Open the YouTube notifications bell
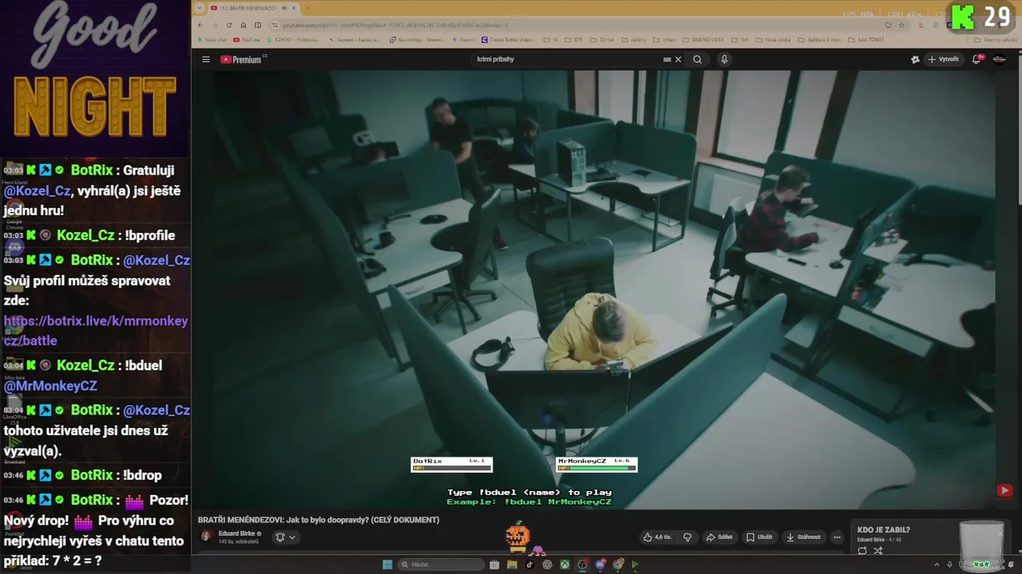The width and height of the screenshot is (1022, 574). tap(976, 59)
